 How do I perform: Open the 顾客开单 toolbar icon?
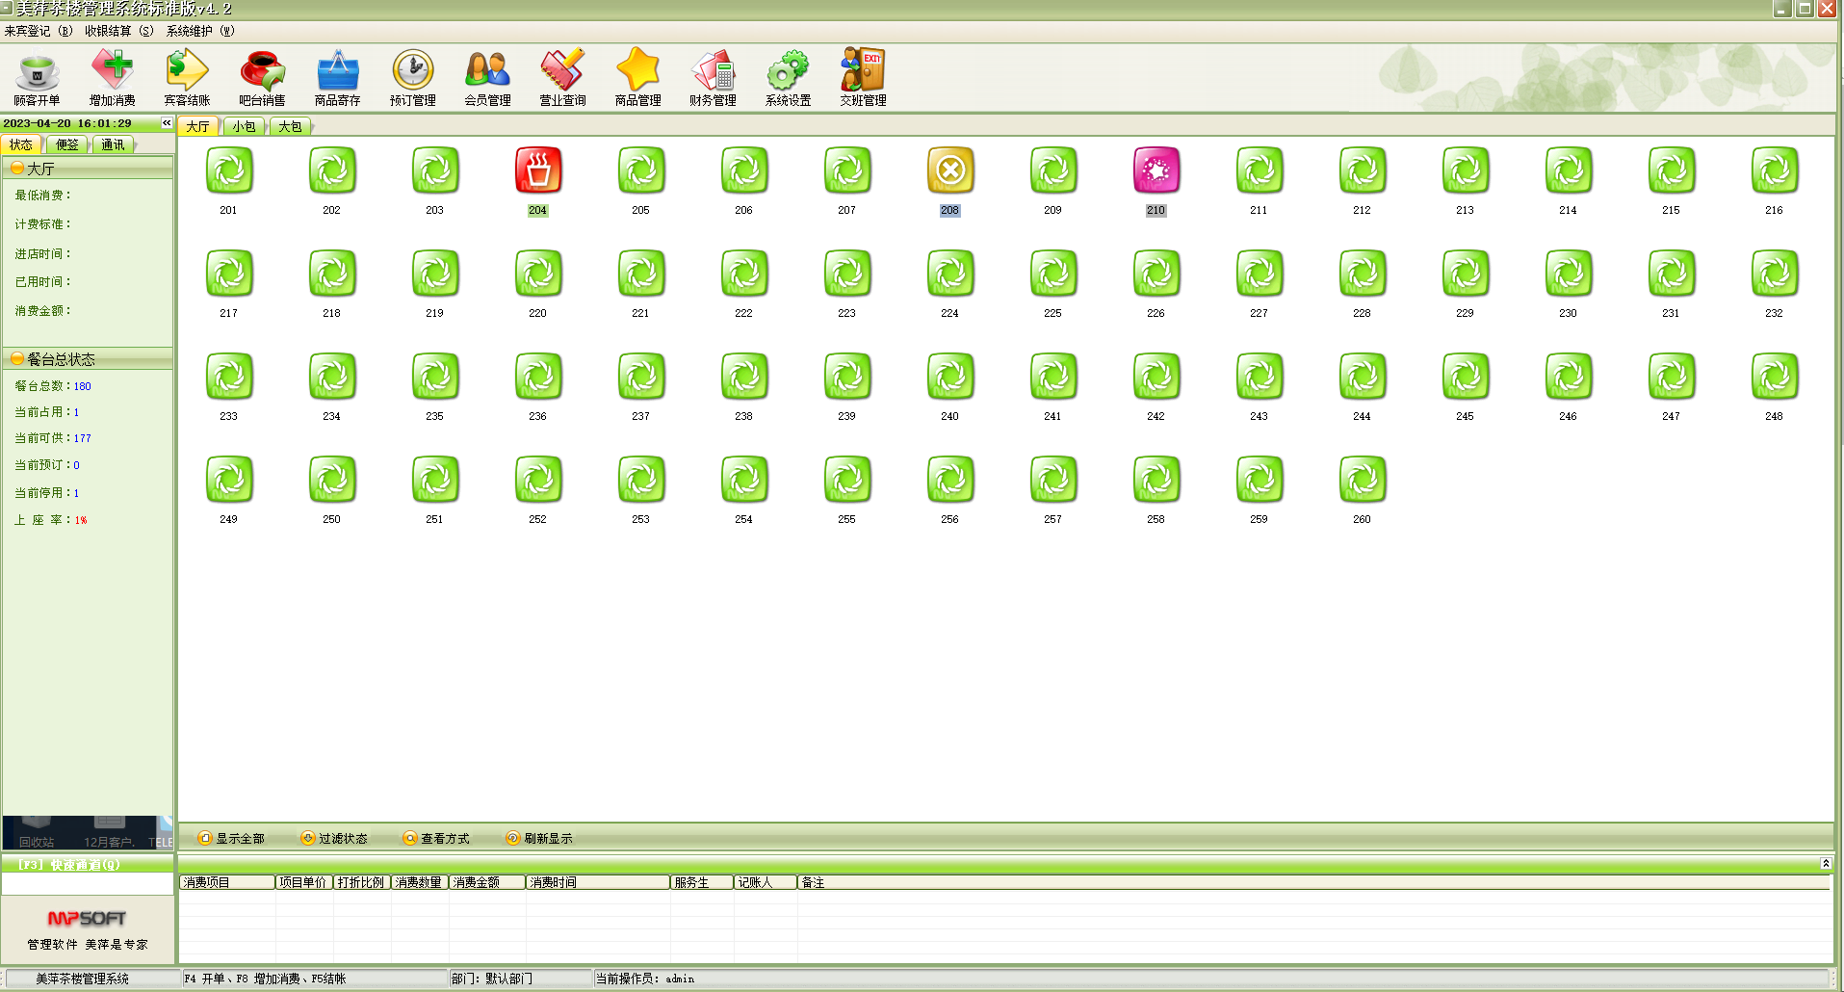(x=37, y=78)
